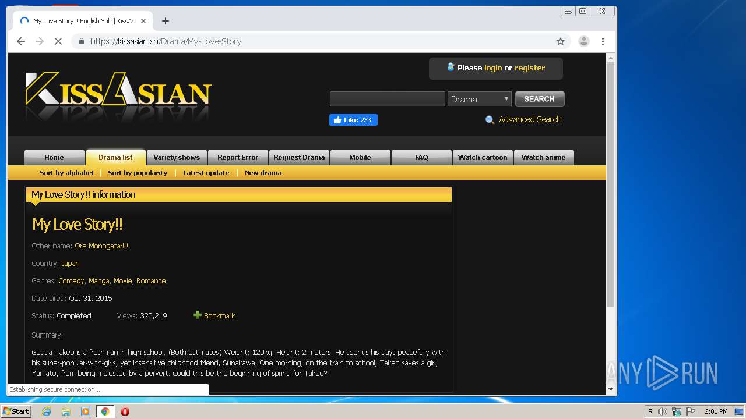The image size is (746, 419).
Task: Click the search text field
Action: pos(387,99)
